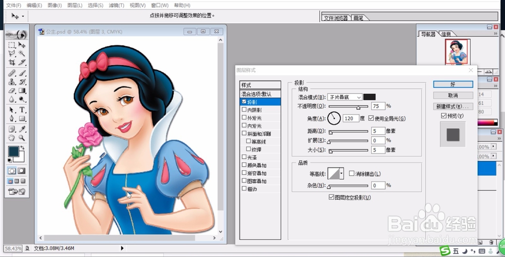Image resolution: width=505 pixels, height=257 pixels.
Task: Click the drop shadow color swatch
Action: tap(370, 97)
